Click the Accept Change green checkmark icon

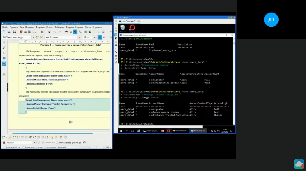[x=30, y=137]
